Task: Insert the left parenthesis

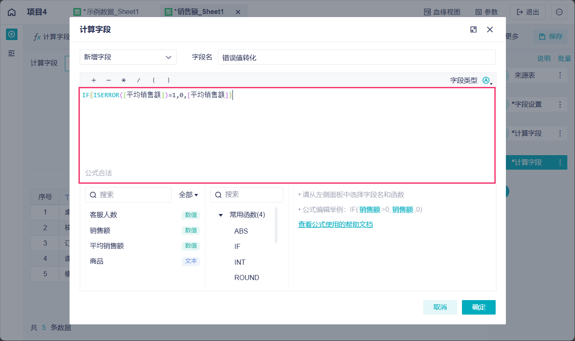Action: pyautogui.click(x=154, y=80)
